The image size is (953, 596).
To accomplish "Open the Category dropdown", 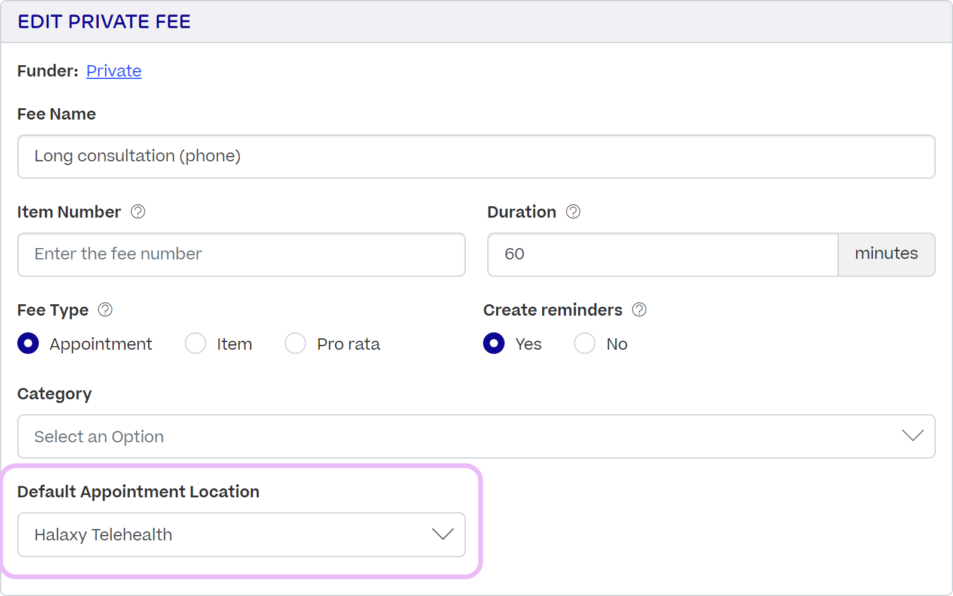I will coord(476,436).
